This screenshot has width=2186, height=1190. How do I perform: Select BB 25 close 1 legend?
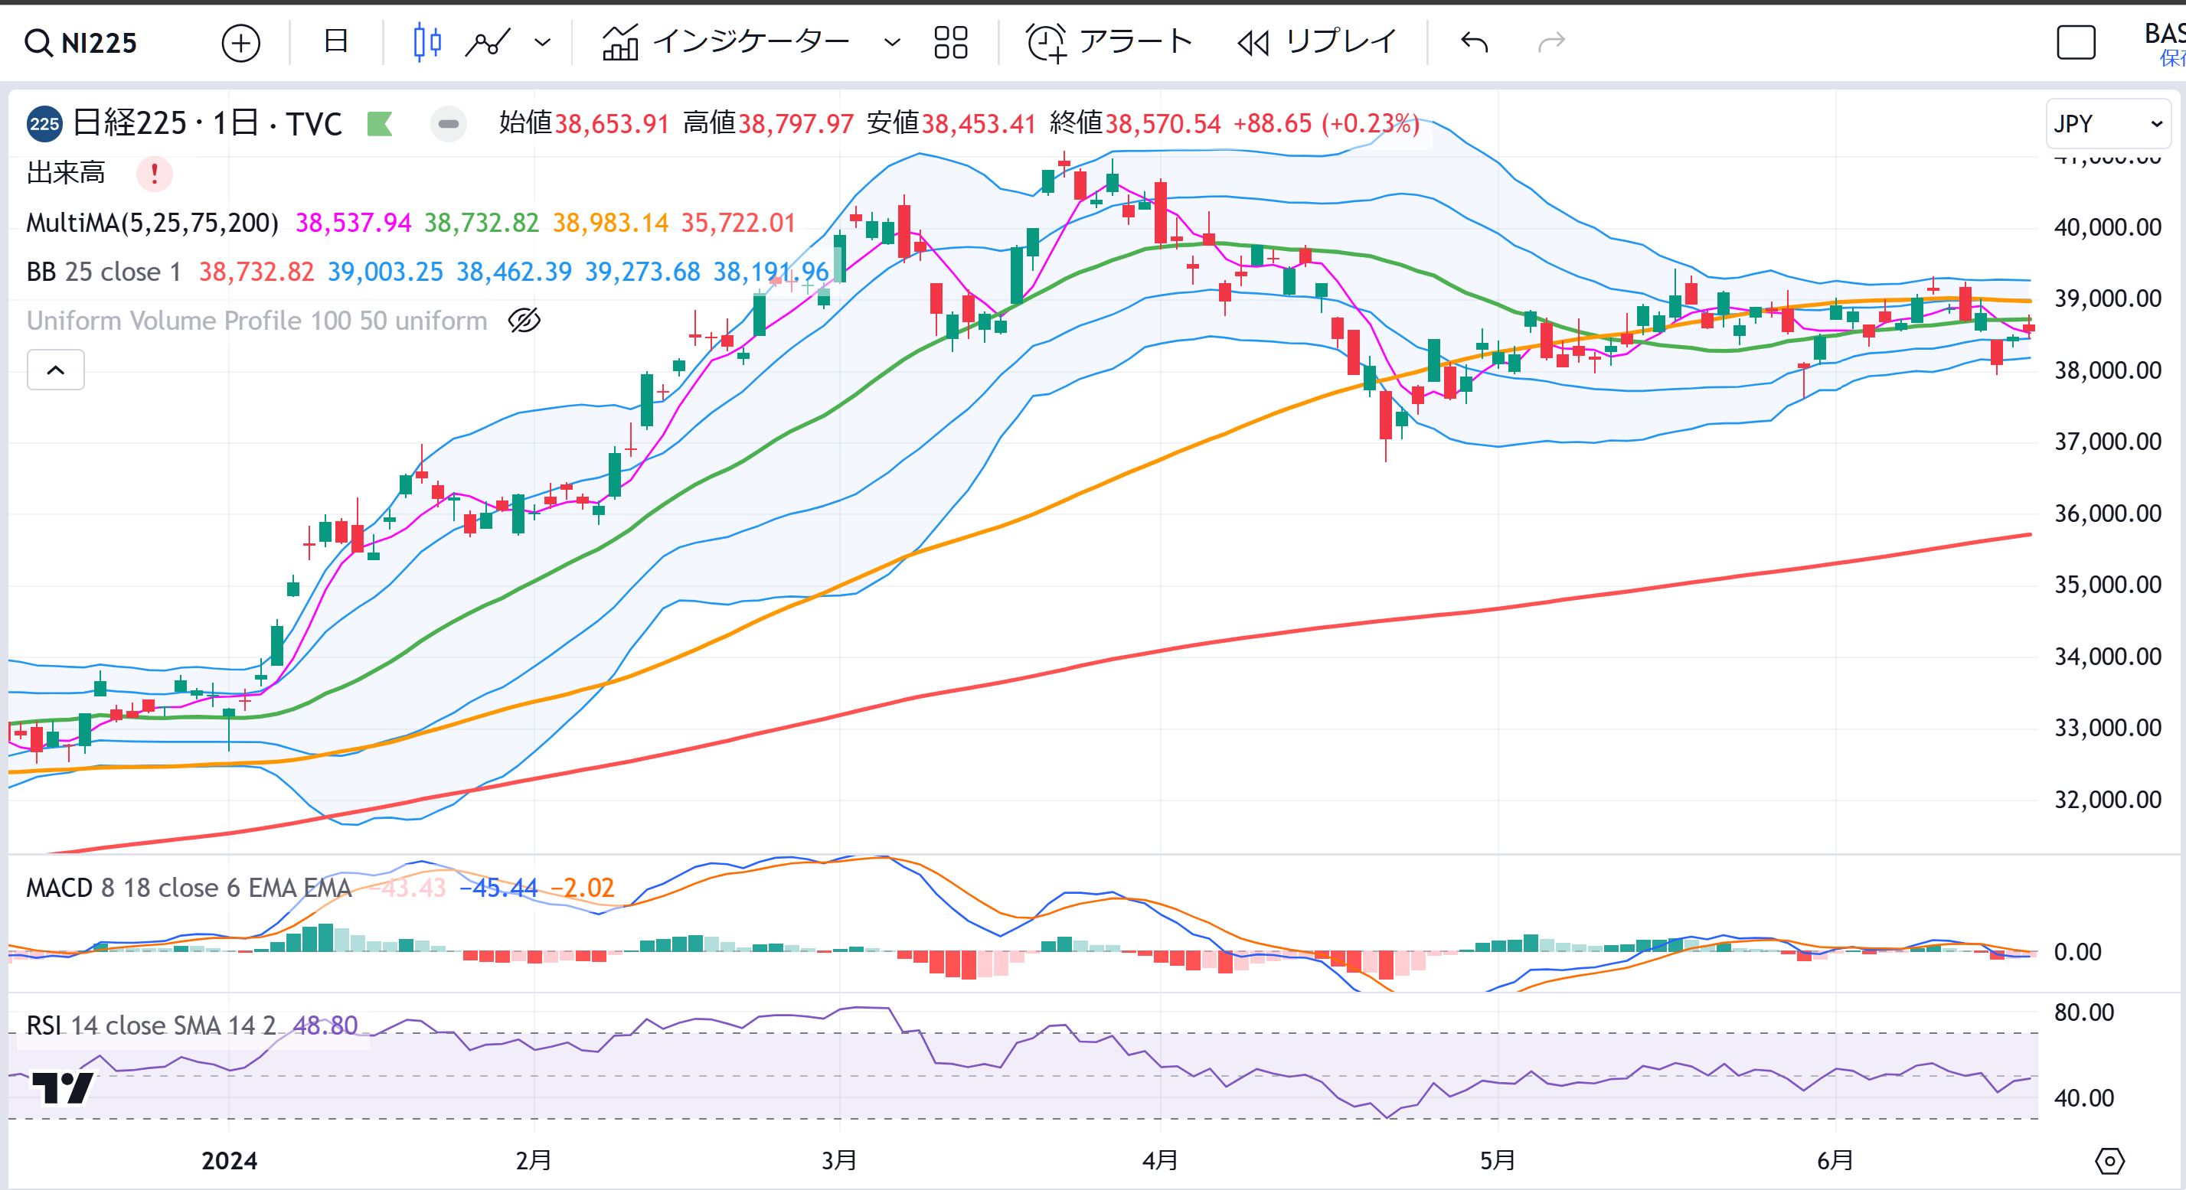pyautogui.click(x=103, y=272)
